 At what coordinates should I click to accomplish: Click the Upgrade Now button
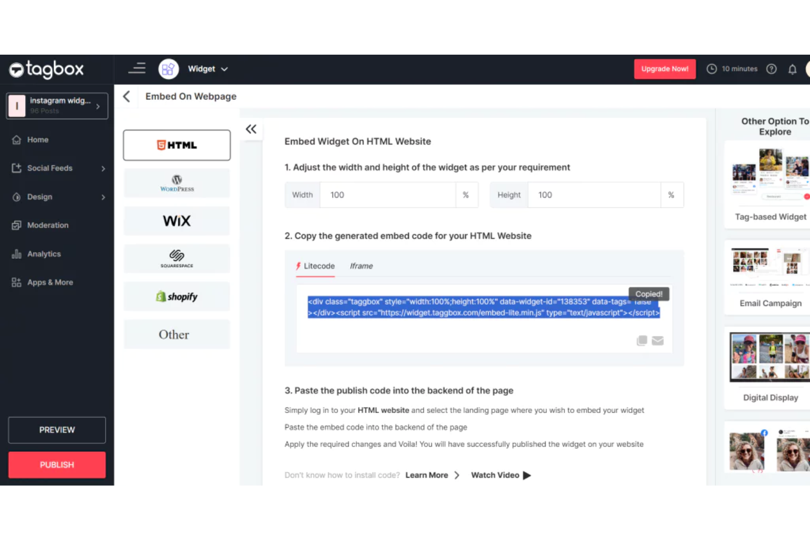[665, 69]
